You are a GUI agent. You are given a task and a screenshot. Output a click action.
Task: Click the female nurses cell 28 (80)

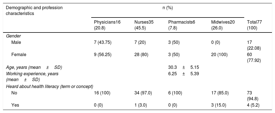(141, 55)
